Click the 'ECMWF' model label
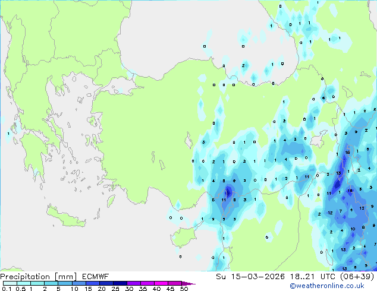Screen dimensions: 377x291 click(96, 277)
